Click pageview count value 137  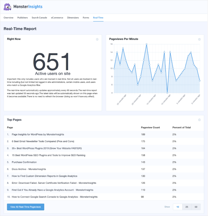[143, 169]
